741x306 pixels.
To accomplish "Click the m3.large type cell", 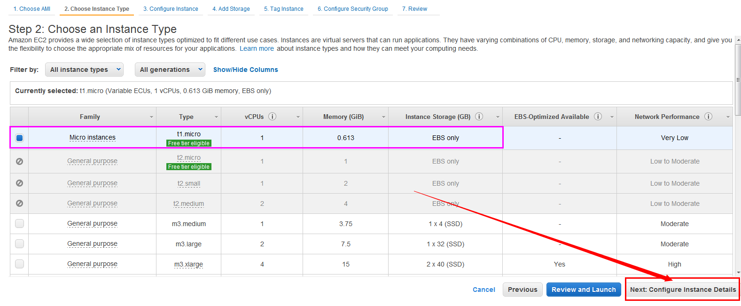I will coord(189,244).
